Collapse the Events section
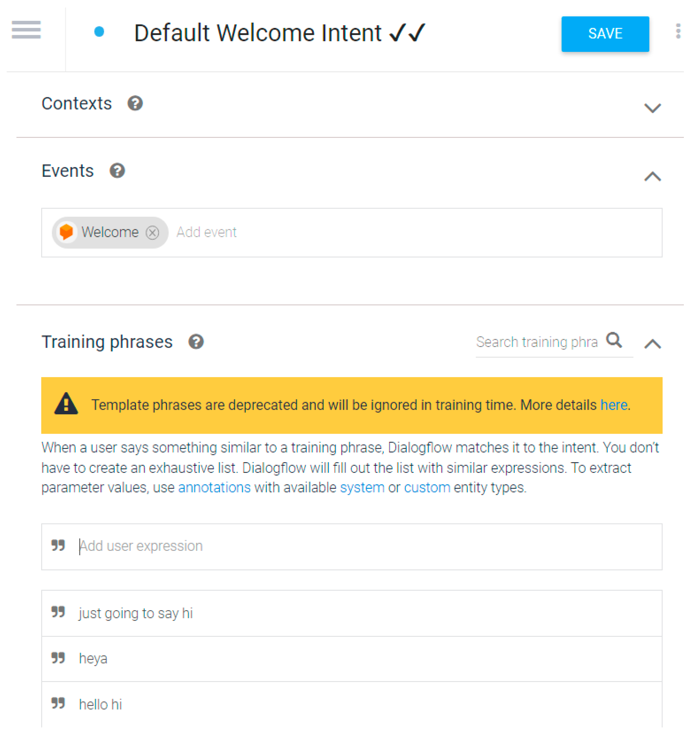The height and width of the screenshot is (738, 695). [652, 176]
